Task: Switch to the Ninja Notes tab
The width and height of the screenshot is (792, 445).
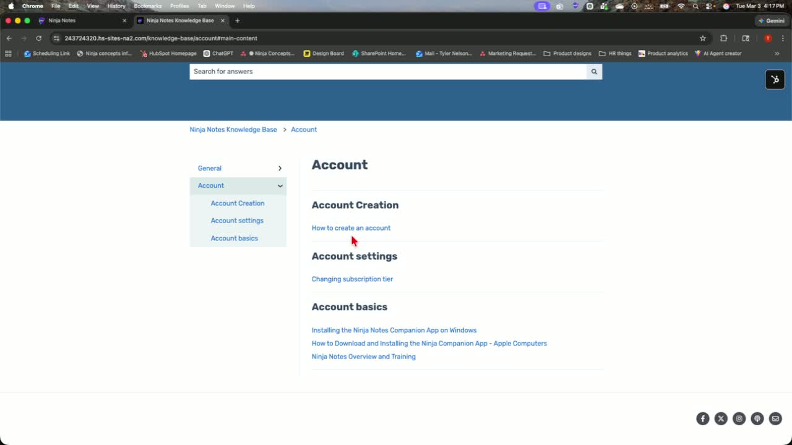Action: pos(82,20)
